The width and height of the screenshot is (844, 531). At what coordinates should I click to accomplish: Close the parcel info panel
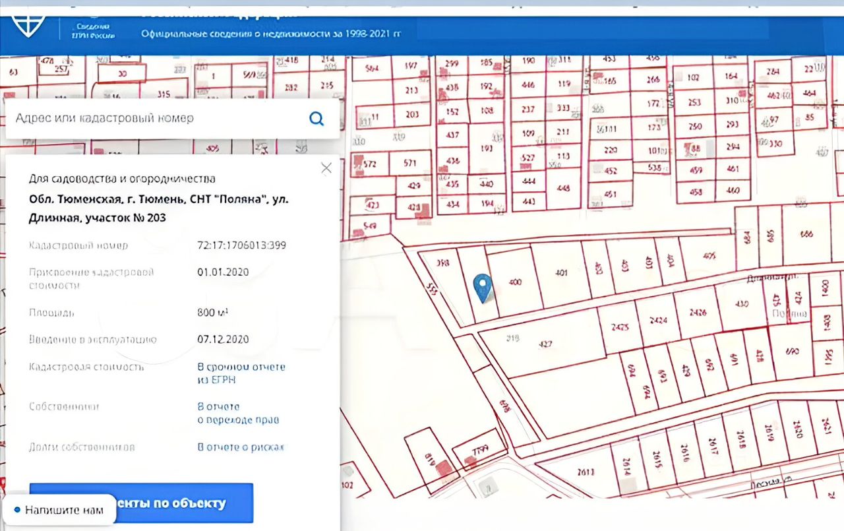326,168
